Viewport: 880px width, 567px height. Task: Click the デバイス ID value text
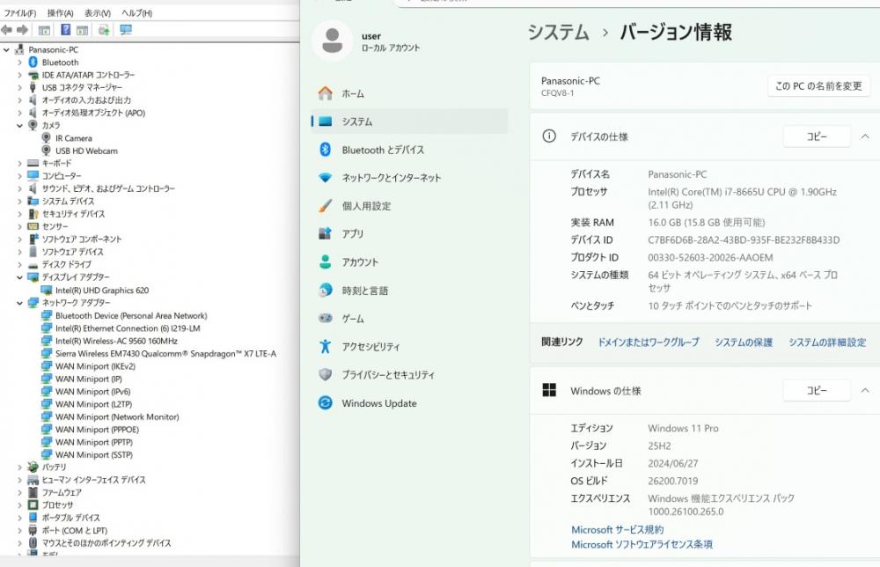744,239
